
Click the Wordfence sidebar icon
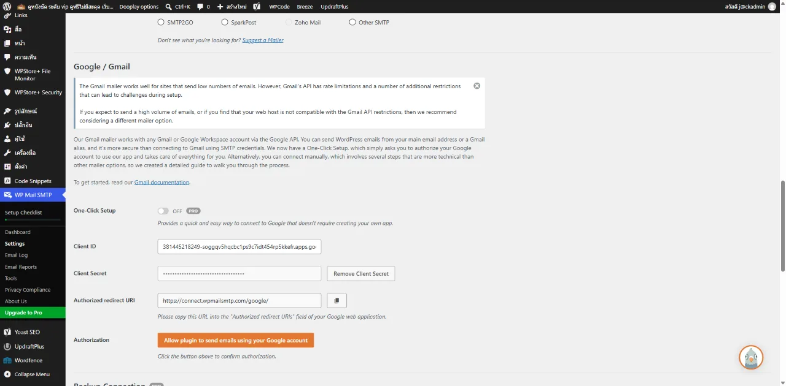tap(7, 360)
